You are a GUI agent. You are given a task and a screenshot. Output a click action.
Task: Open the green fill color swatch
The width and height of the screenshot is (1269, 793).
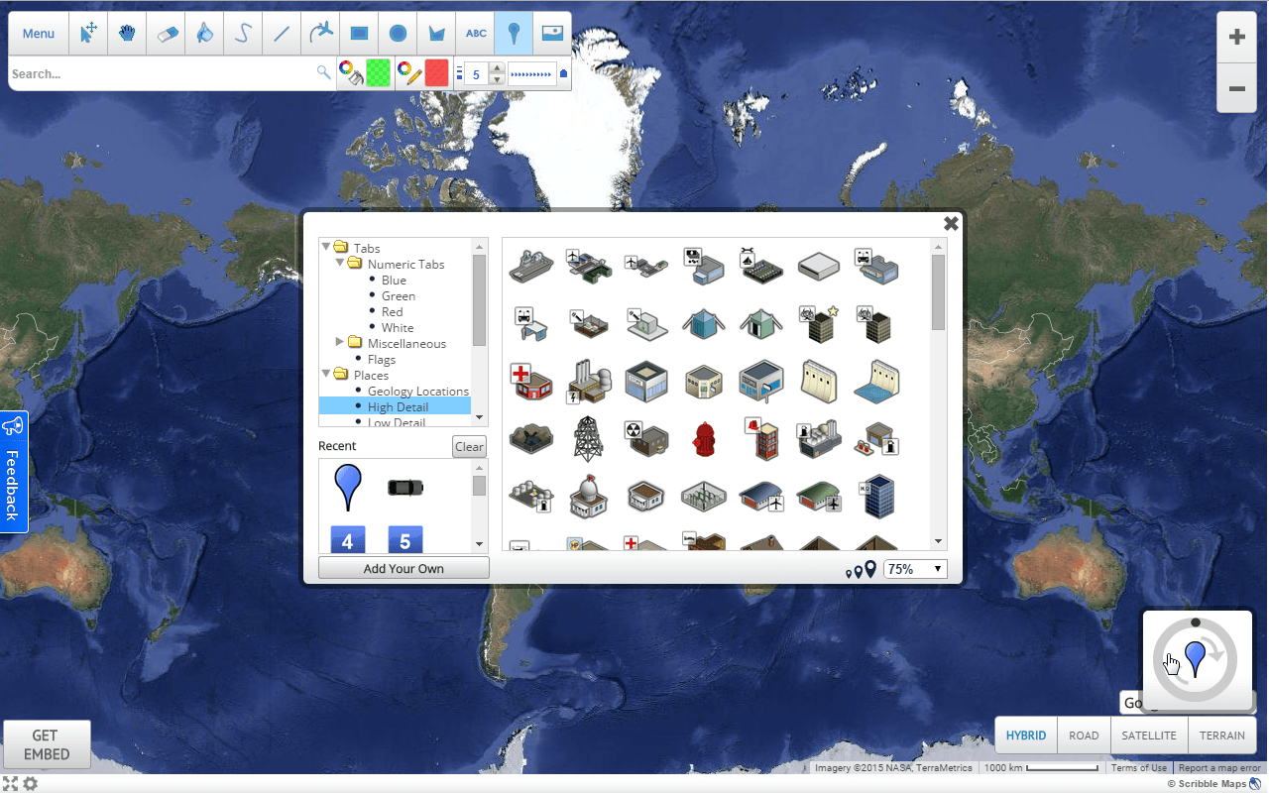click(377, 73)
